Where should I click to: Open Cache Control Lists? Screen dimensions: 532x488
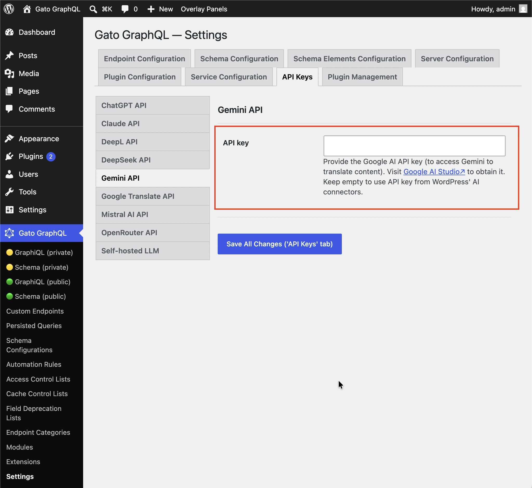pyautogui.click(x=37, y=394)
